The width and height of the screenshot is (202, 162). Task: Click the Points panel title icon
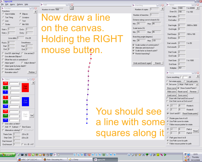[x=168, y=73]
